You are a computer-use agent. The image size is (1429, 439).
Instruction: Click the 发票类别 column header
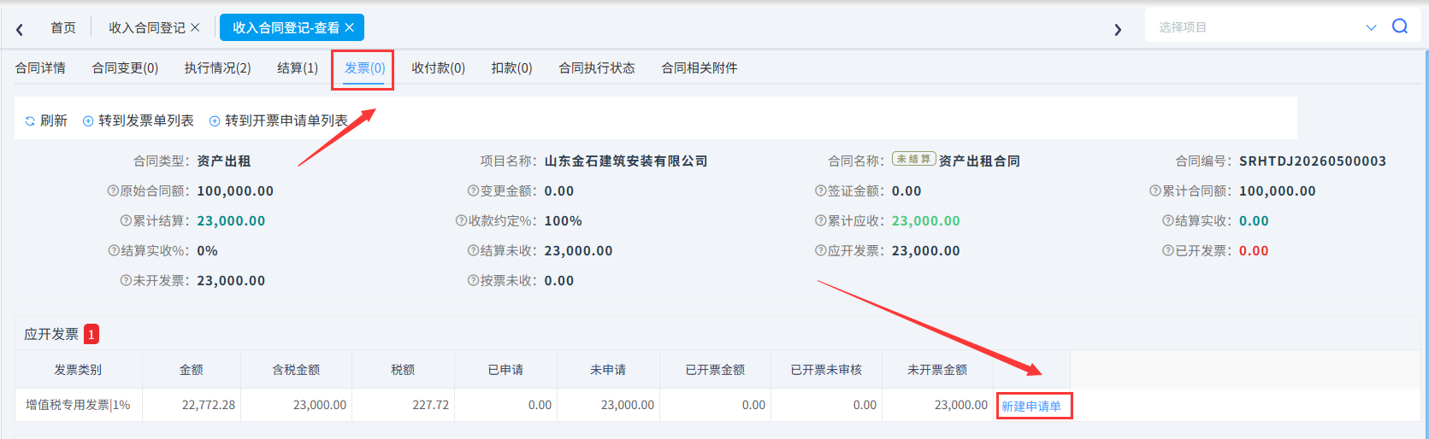78,370
